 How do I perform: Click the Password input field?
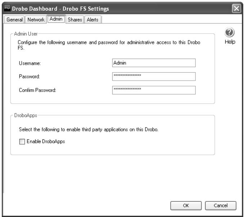coord(154,76)
